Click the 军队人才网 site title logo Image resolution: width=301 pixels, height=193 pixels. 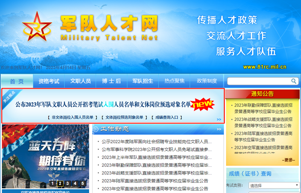pos(109,28)
